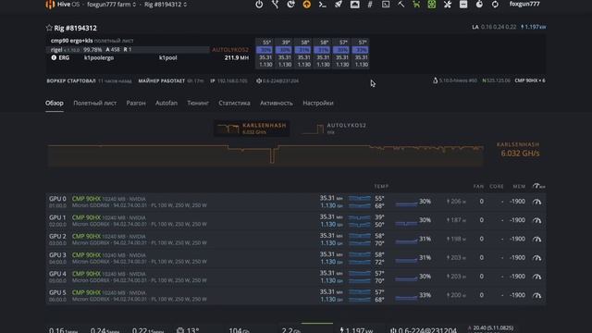This screenshot has width=592, height=333.
Task: Click the KARLSENHASH hashrate graph
Action: click(x=265, y=154)
